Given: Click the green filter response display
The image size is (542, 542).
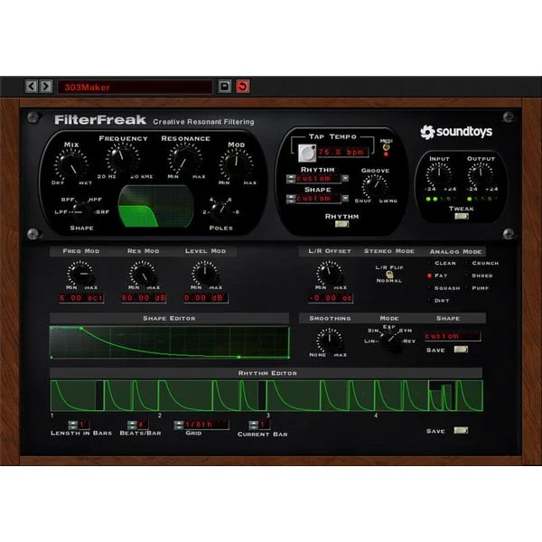Looking at the screenshot, I should pos(155,206).
